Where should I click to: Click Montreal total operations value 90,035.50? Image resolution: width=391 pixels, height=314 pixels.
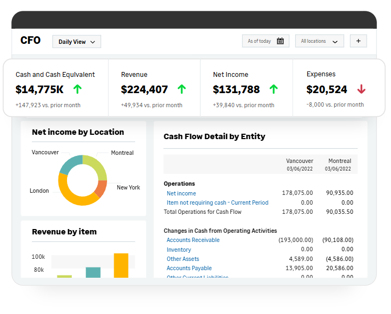tap(340, 212)
